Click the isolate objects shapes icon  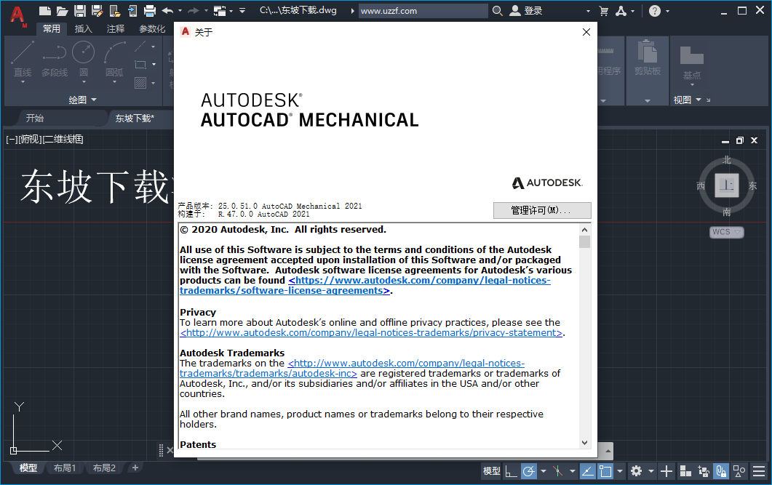(x=739, y=471)
